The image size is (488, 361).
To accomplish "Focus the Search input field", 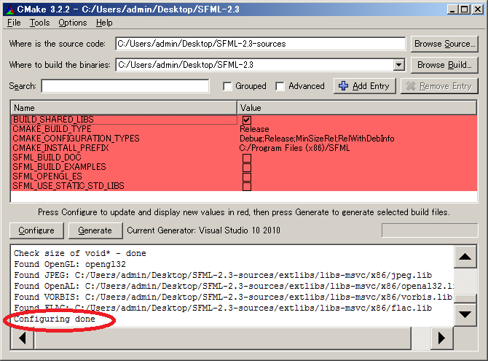I will [x=125, y=86].
